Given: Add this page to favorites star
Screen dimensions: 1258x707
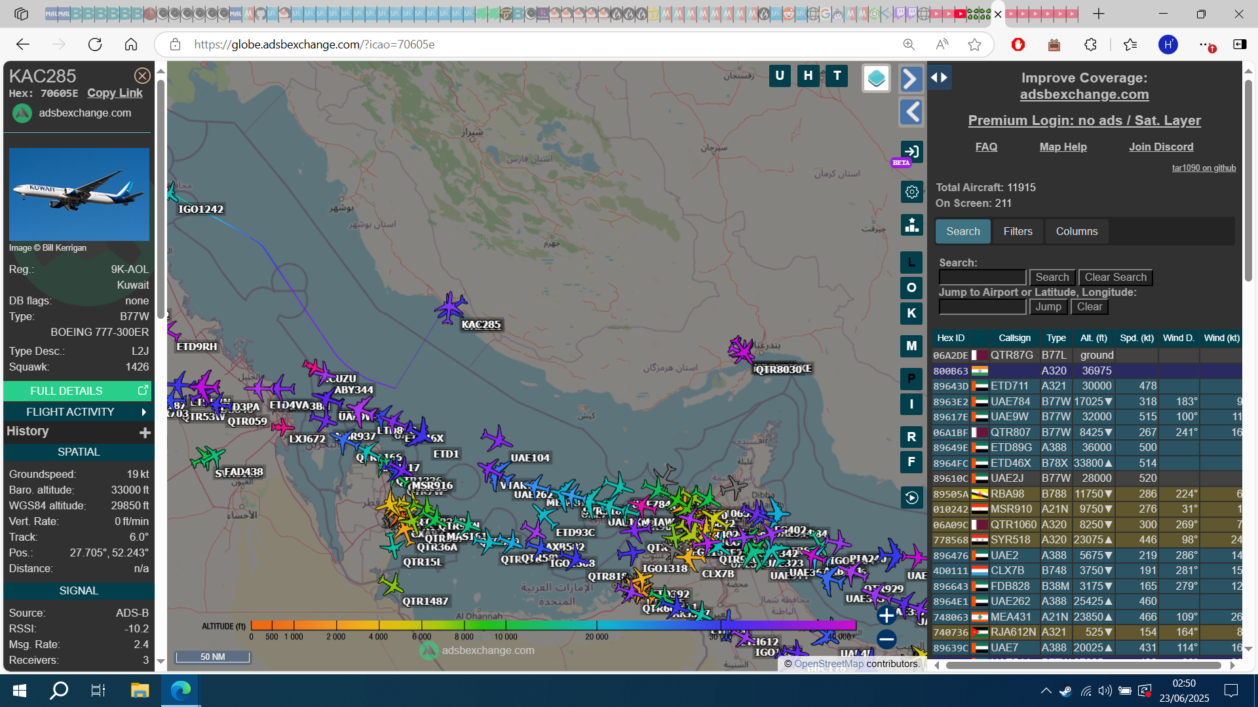Looking at the screenshot, I should click(974, 45).
